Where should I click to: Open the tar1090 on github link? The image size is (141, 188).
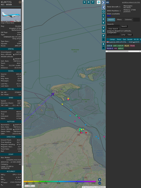[131, 2]
